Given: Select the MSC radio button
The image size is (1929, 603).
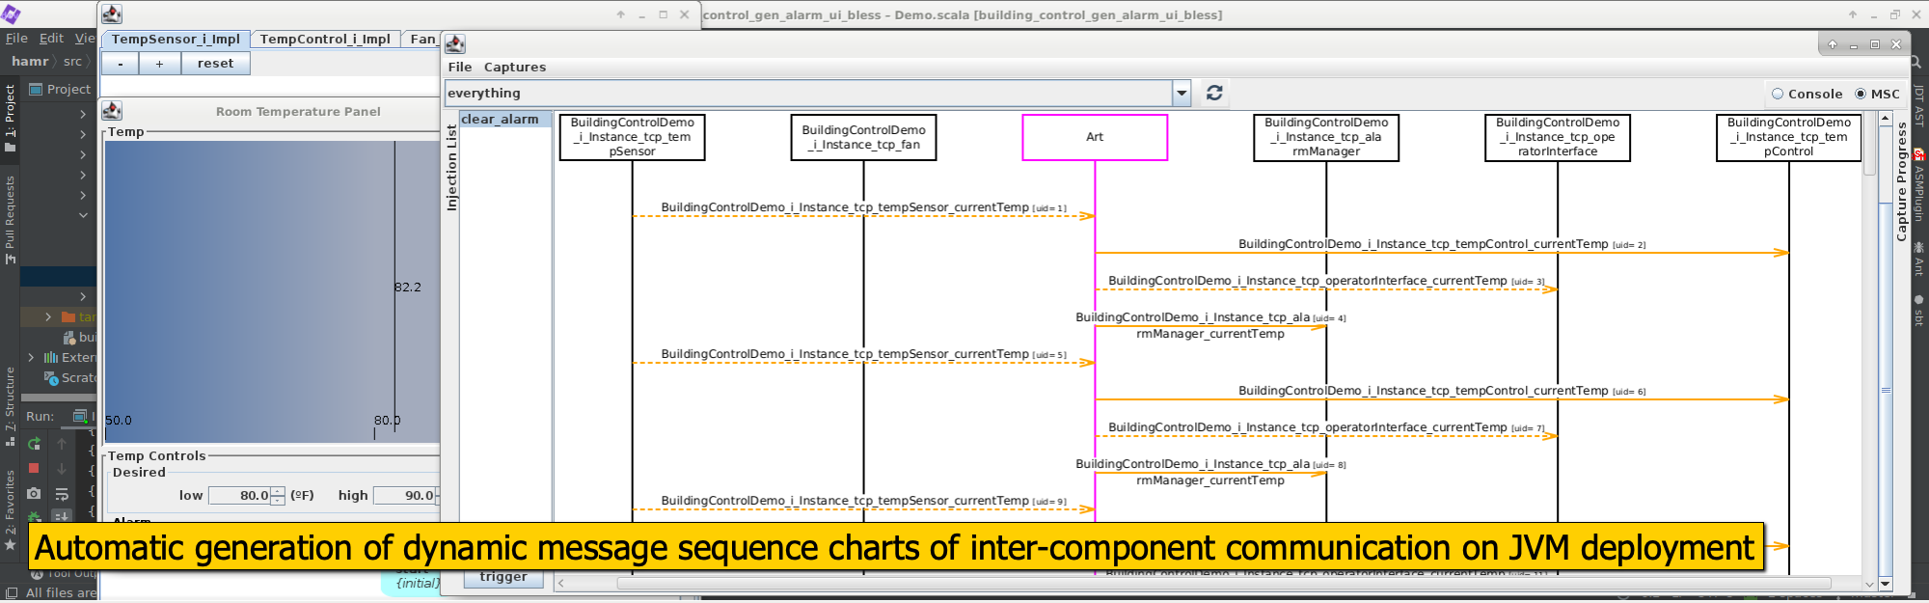Looking at the screenshot, I should point(1861,94).
